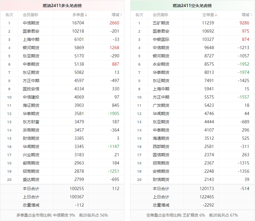Switch to the 燃油2411空头龙虎榜 table
Image resolution: width=255 pixels, height=221 pixels.
192,5
